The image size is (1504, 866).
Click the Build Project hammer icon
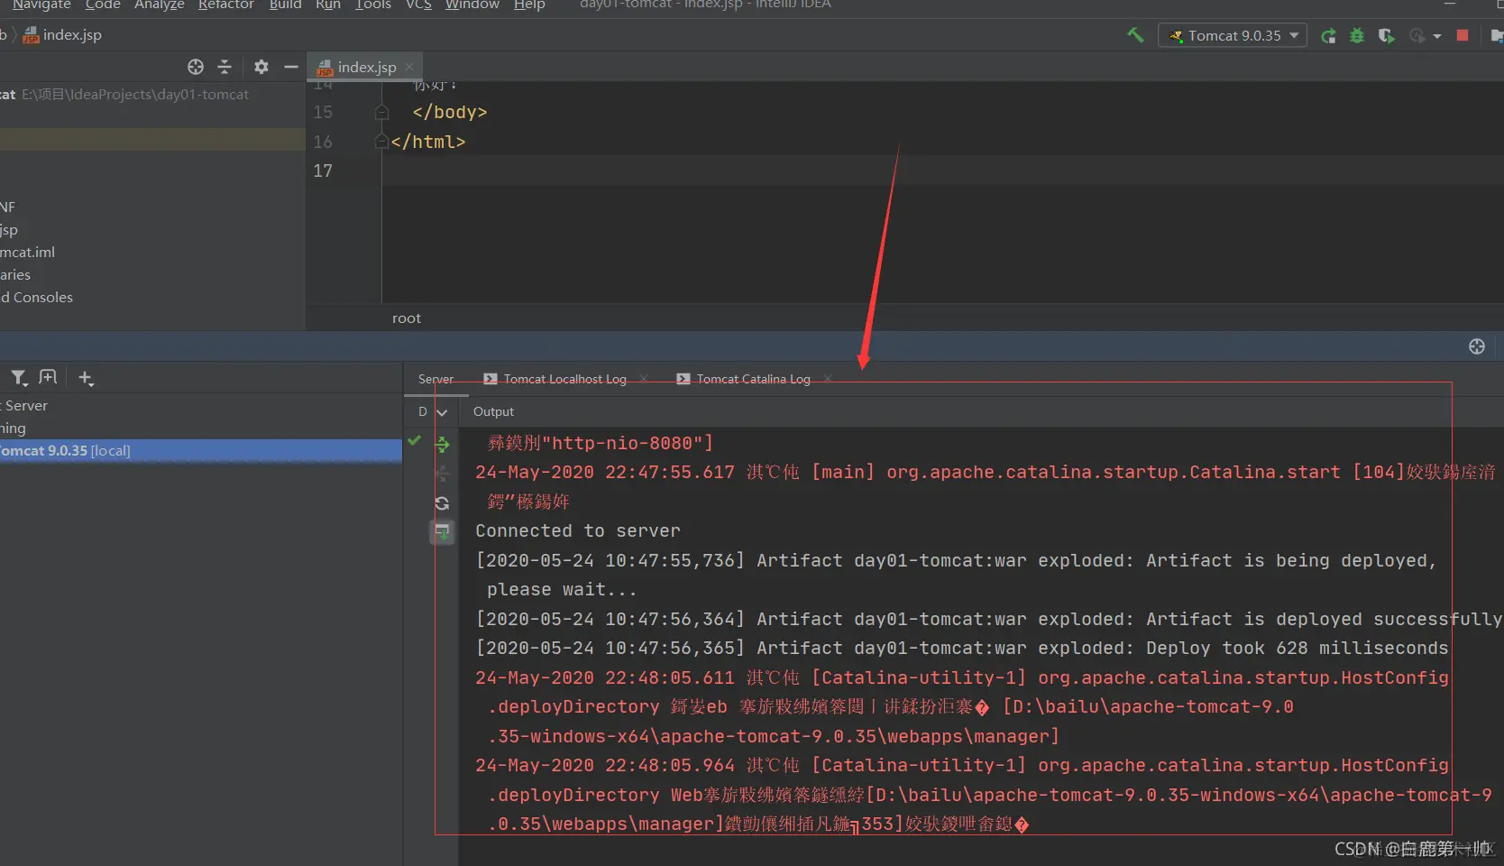(1135, 35)
